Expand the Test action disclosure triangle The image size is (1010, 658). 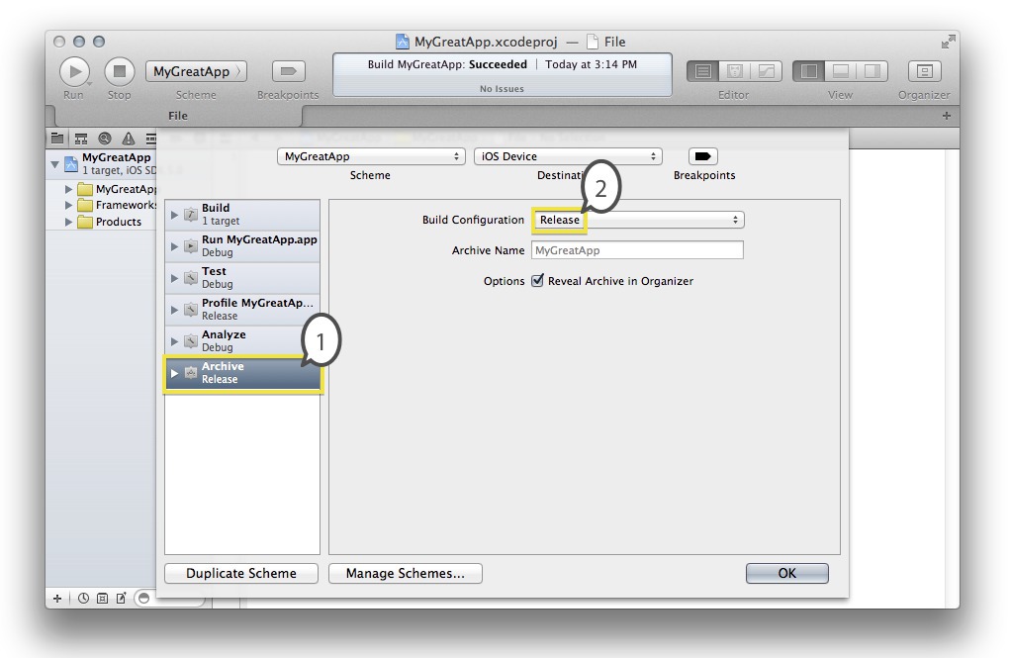pyautogui.click(x=174, y=278)
